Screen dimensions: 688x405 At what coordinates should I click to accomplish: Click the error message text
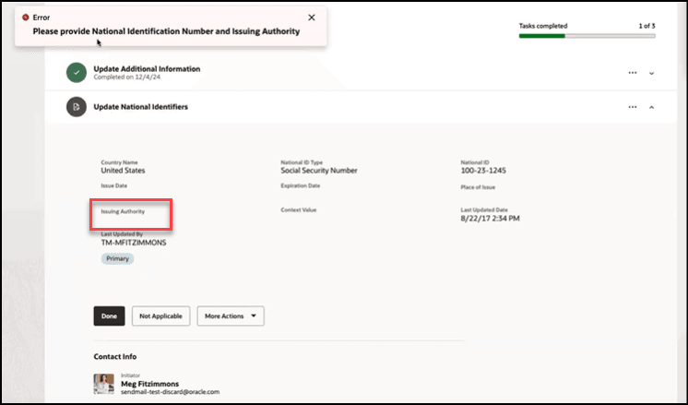point(166,31)
